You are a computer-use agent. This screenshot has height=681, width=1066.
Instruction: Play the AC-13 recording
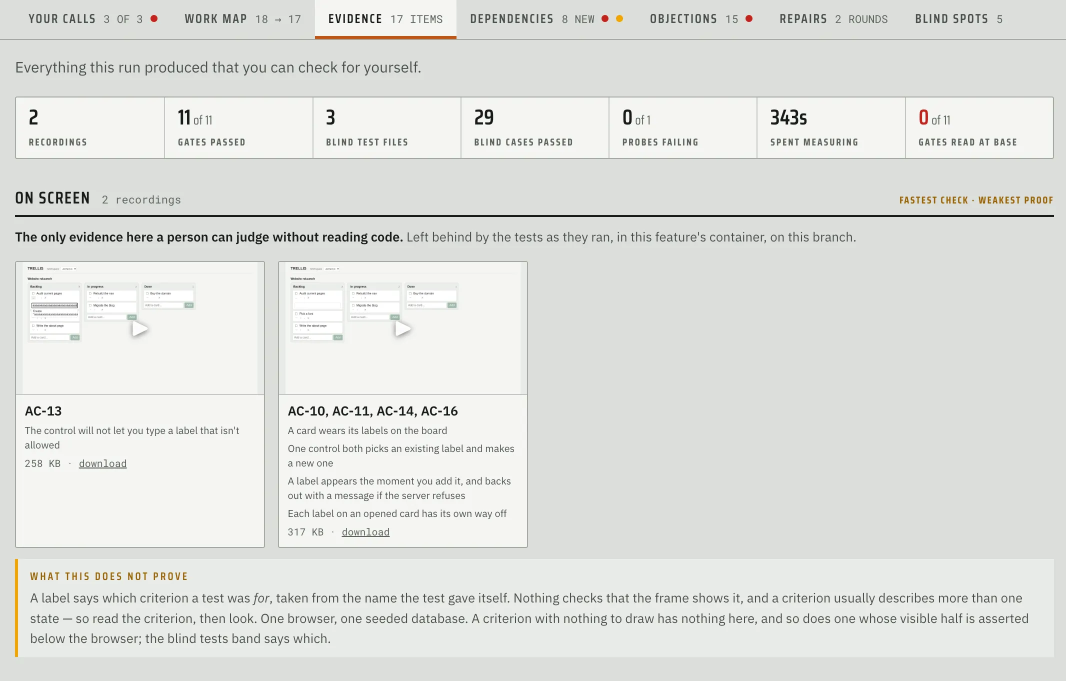(x=139, y=328)
